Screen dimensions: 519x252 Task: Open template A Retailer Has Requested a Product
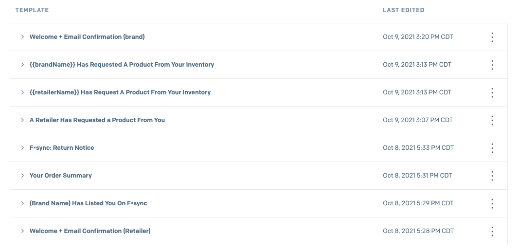[97, 120]
